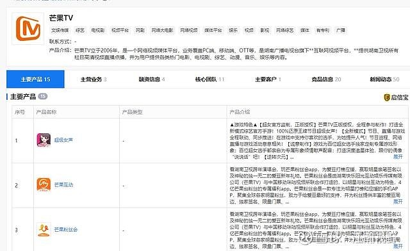Click the 序号 column header

point(20,112)
